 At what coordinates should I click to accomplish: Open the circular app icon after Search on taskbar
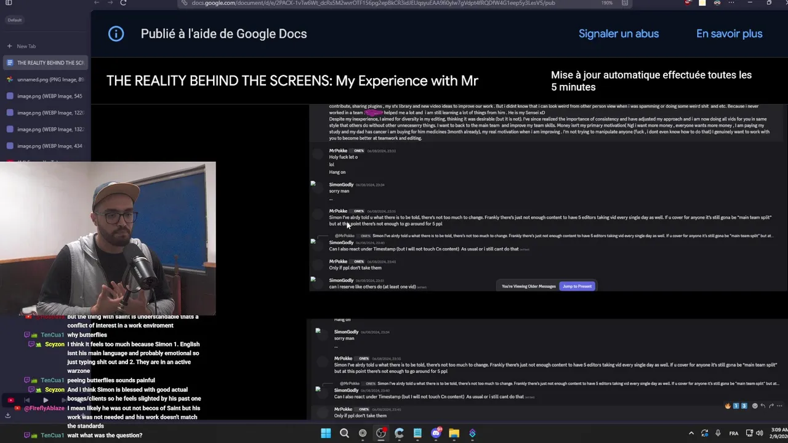(x=363, y=433)
